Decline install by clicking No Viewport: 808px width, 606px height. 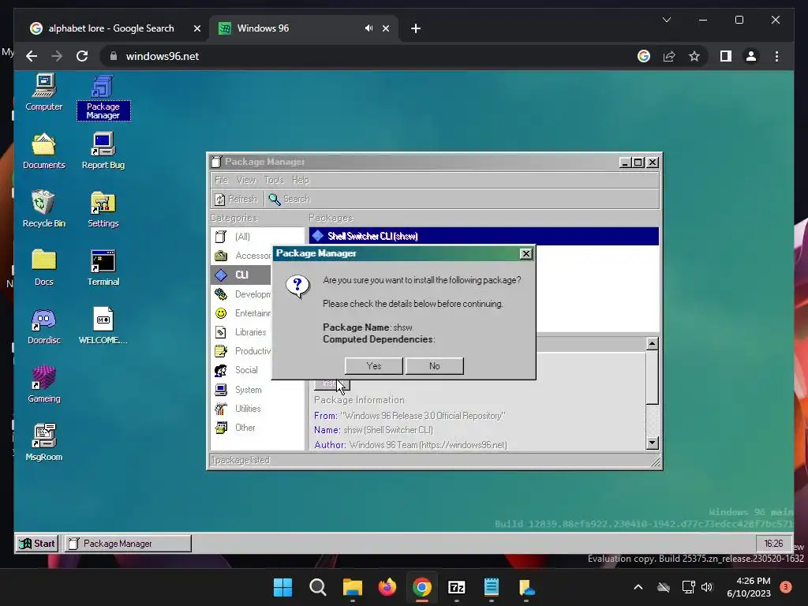coord(435,366)
